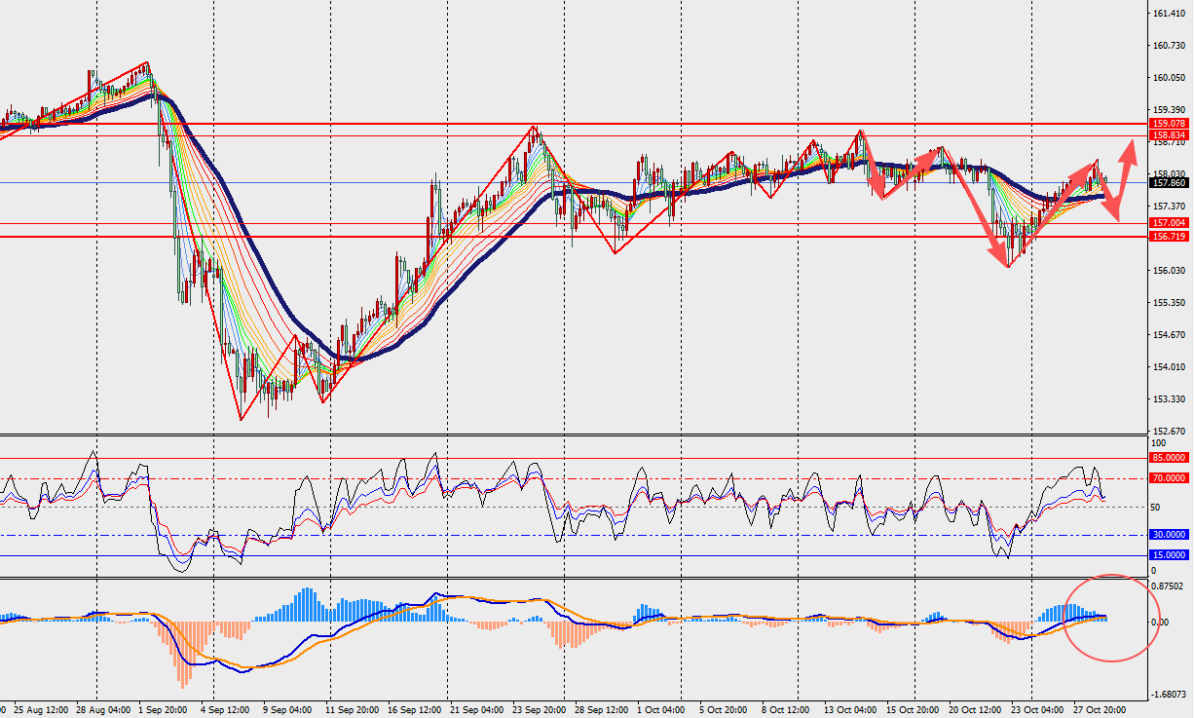Click the red 70.0000 oscillator level label

(x=1169, y=478)
